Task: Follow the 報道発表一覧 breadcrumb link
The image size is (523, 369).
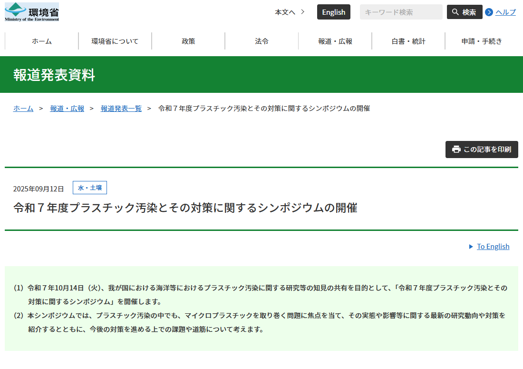Action: [121, 108]
